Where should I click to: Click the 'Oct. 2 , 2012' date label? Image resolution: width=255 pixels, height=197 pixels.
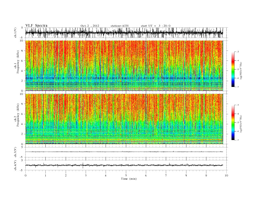tap(90, 26)
